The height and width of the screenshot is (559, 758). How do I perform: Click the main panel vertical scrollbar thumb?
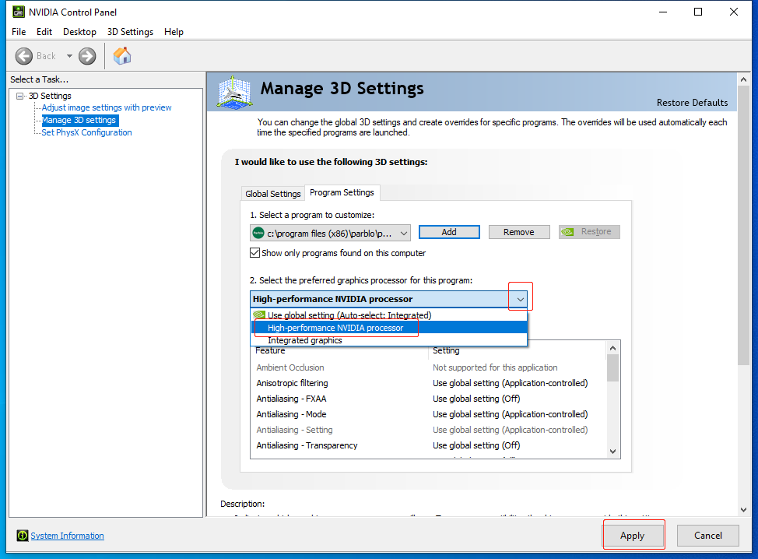point(743,225)
